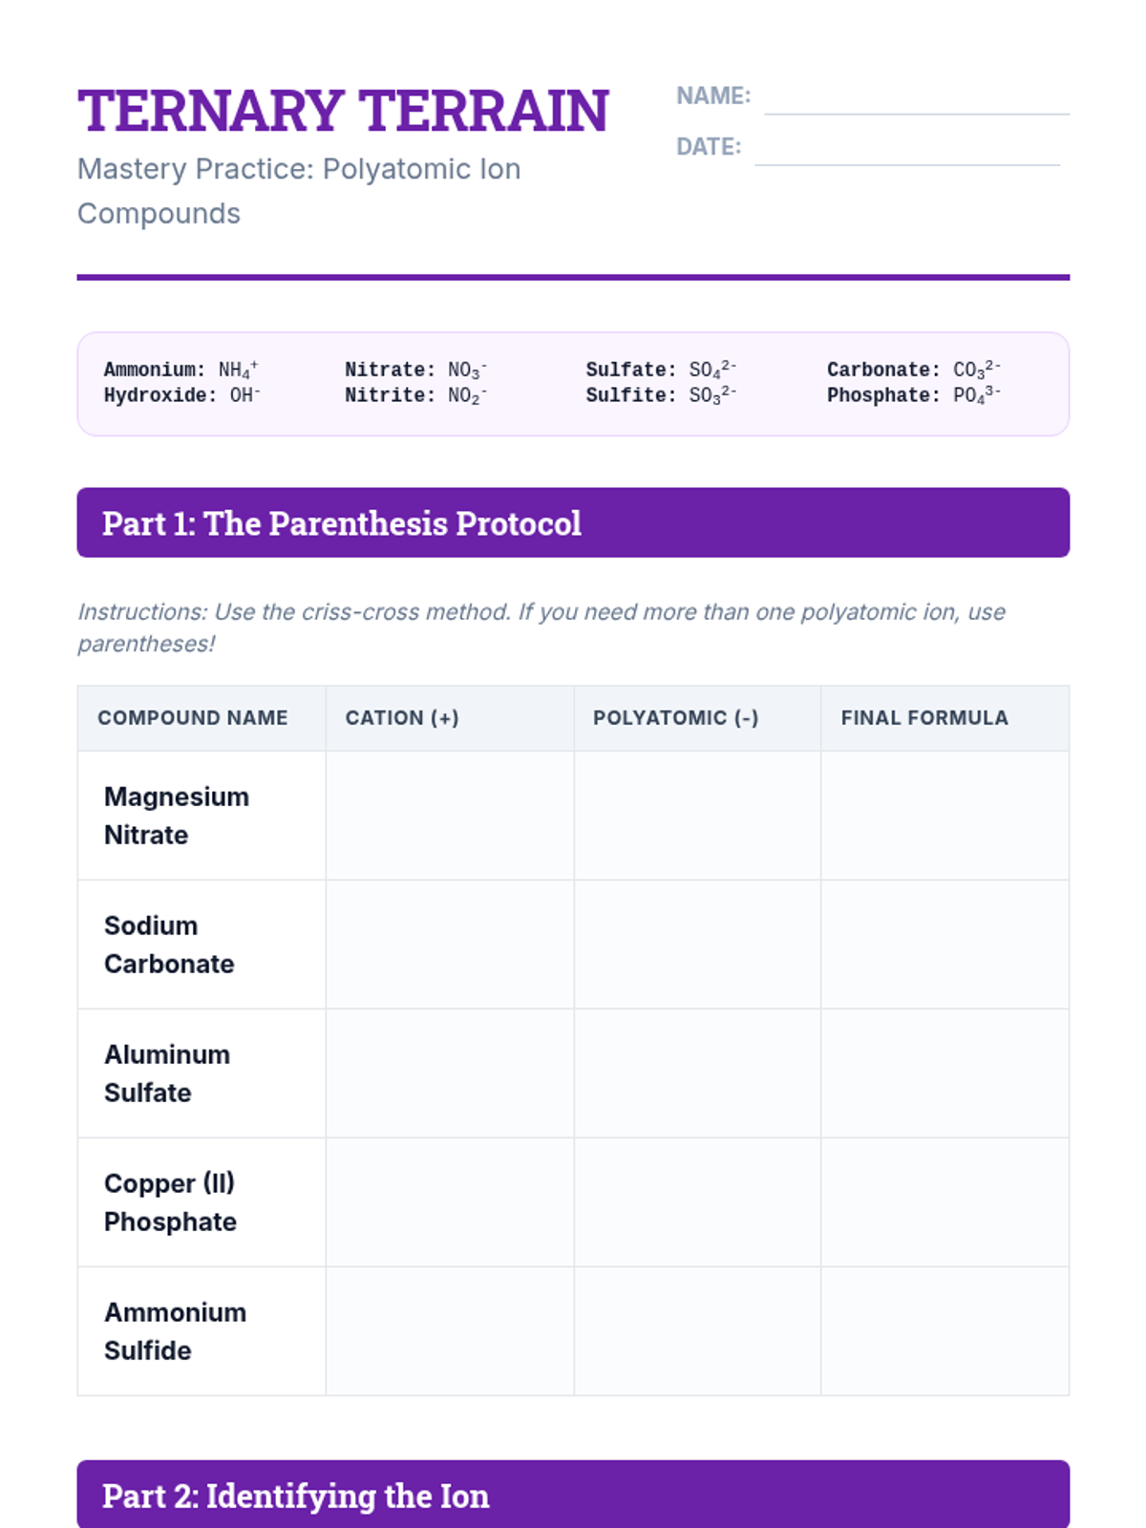Click the FINAL FORMULA column header
This screenshot has width=1146, height=1528.
click(923, 718)
